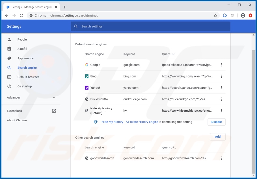
Task: Open more actions for Hide My History
Action: pos(221,111)
